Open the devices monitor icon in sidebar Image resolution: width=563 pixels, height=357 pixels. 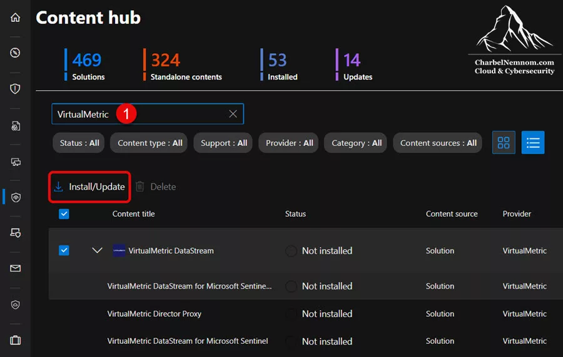point(16,162)
